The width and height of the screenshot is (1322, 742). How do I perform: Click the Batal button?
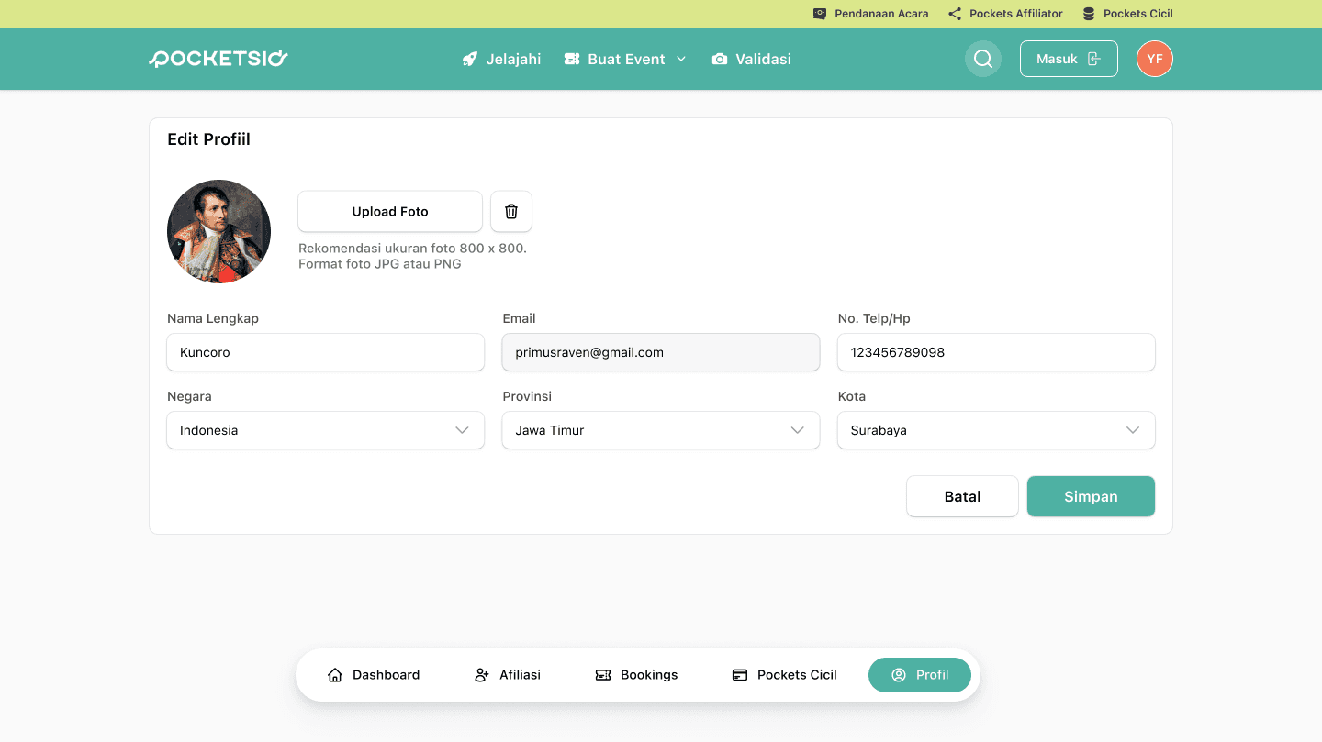962,496
